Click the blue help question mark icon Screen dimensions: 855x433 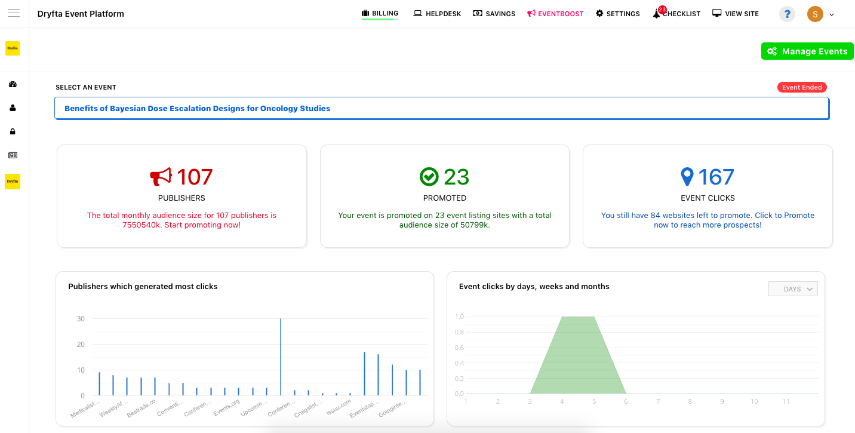(x=788, y=14)
